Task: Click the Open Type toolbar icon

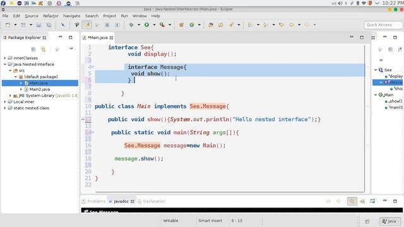Action: (211, 25)
